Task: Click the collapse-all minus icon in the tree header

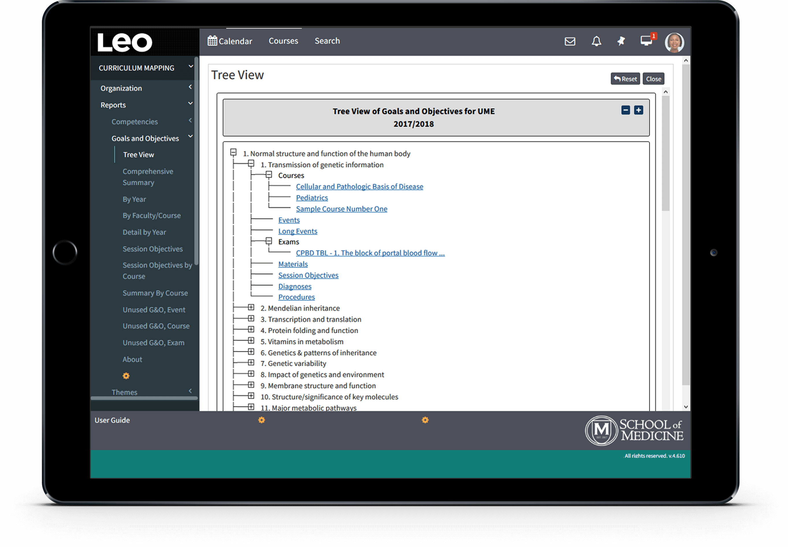Action: pyautogui.click(x=625, y=110)
